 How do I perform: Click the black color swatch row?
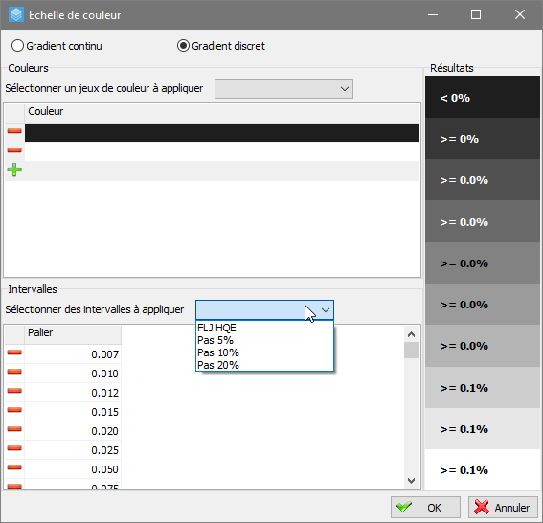[x=221, y=132]
